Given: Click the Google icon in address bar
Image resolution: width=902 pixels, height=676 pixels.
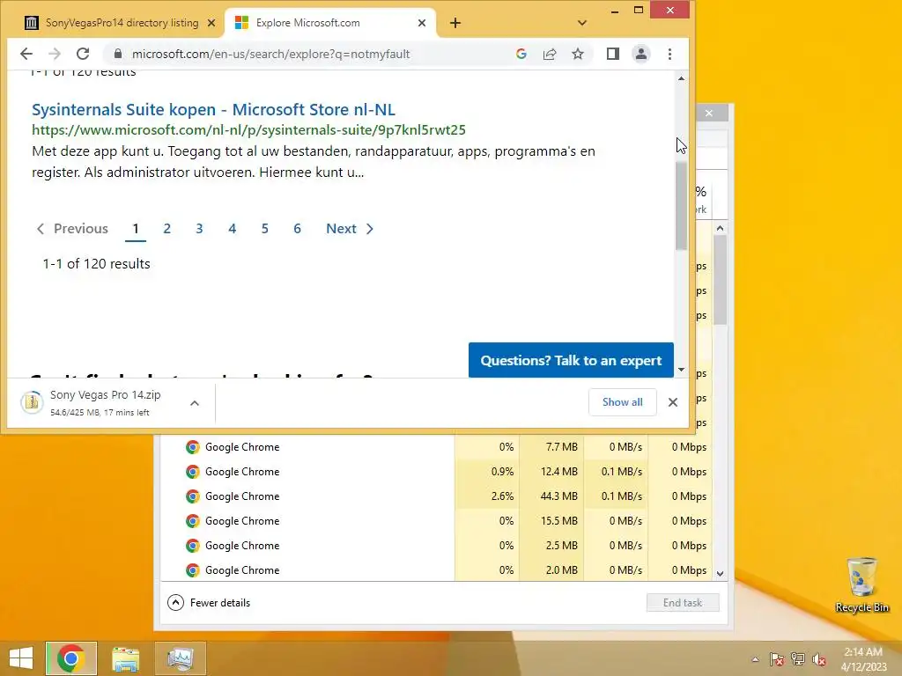Looking at the screenshot, I should pos(521,54).
